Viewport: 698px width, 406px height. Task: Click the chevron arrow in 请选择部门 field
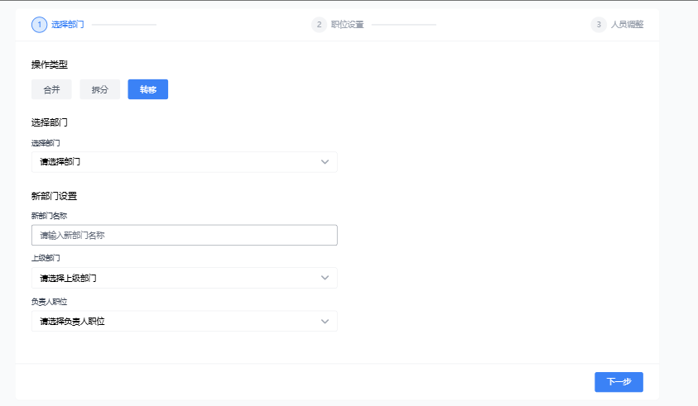(x=325, y=162)
